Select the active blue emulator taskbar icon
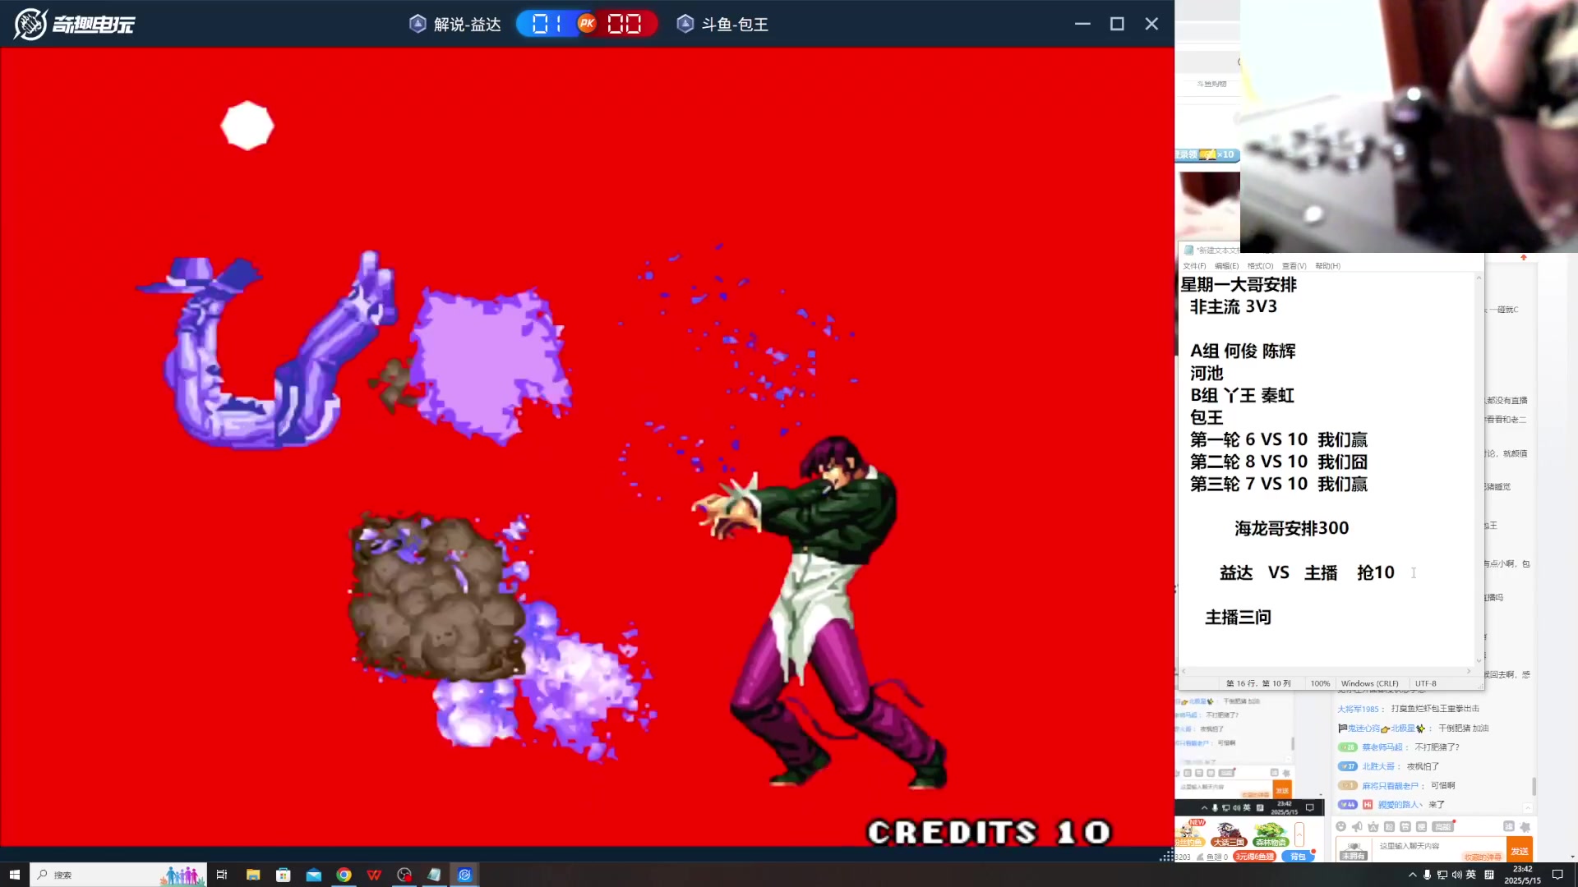This screenshot has width=1578, height=887. tap(464, 875)
